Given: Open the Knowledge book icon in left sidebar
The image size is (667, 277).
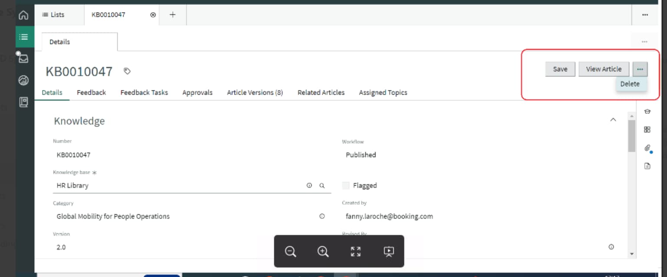Looking at the screenshot, I should [x=24, y=102].
